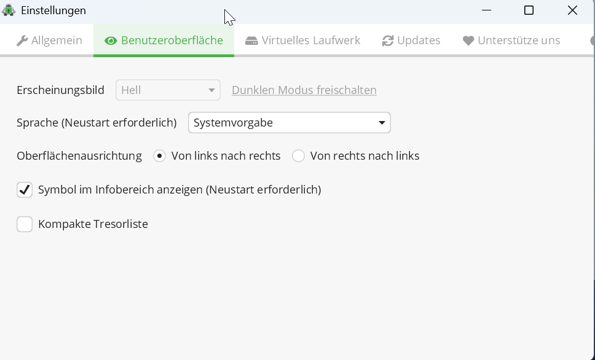Click the checkmark inside the Infobereich checkbox
Image resolution: width=595 pixels, height=360 pixels.
click(25, 190)
